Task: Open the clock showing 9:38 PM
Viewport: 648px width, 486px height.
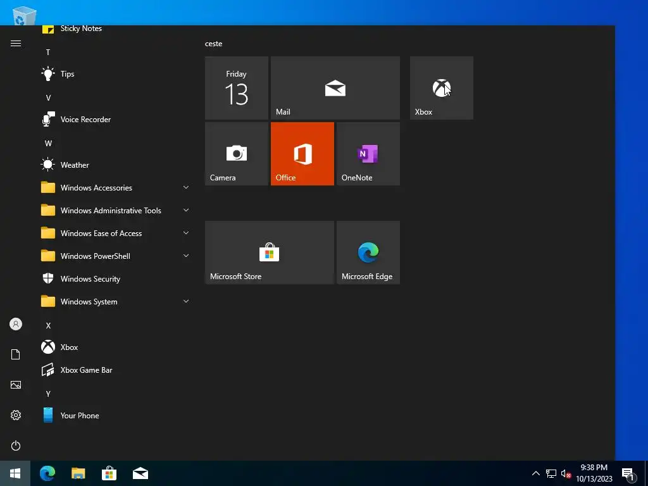Action: 594,473
